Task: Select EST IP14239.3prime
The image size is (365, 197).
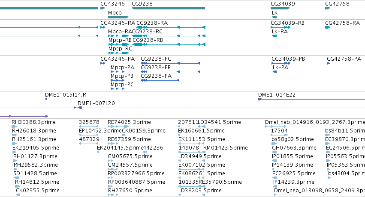Action: [294, 182]
